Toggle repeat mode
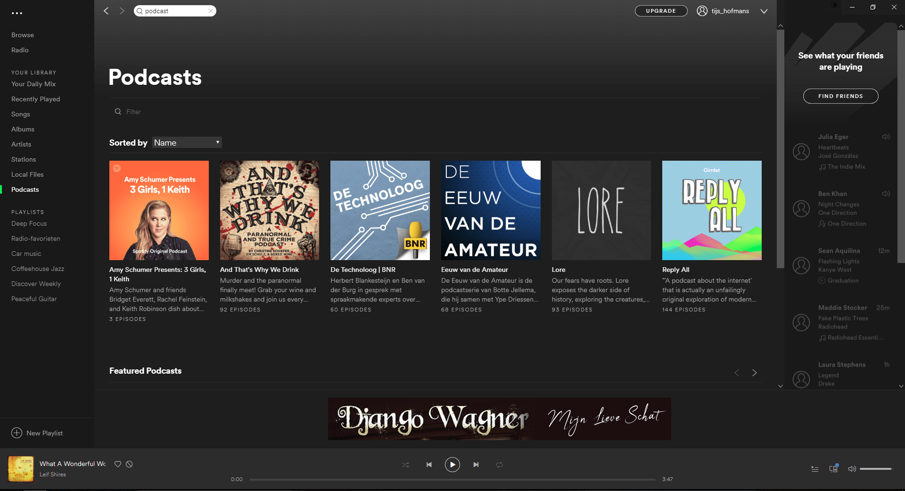Image resolution: width=905 pixels, height=491 pixels. [x=500, y=465]
